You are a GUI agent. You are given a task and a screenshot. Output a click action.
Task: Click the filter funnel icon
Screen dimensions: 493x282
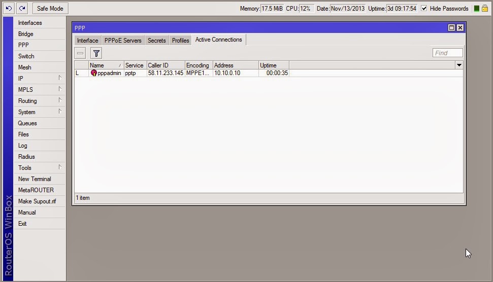pyautogui.click(x=96, y=53)
